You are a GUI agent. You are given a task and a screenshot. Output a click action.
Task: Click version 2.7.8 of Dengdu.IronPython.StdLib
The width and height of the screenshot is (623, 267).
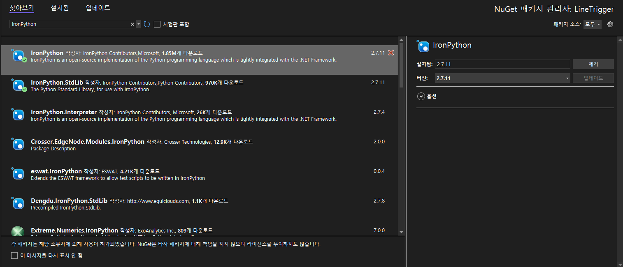pyautogui.click(x=379, y=201)
